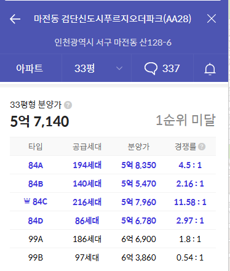Click the 11.58 : 1 competition rate
Screen dimensions: 230x271
click(x=190, y=202)
